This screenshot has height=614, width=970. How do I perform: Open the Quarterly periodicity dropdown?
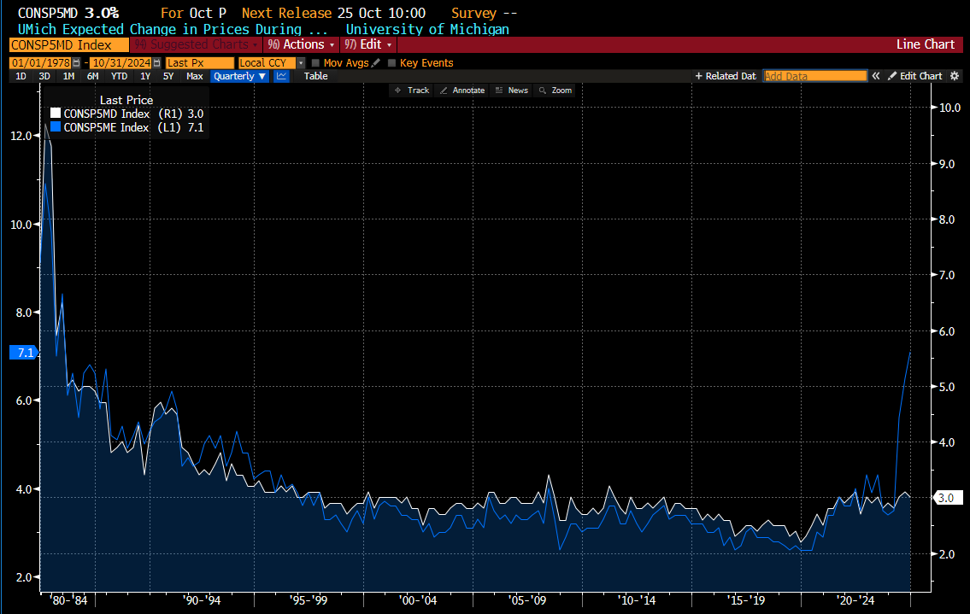pos(239,76)
